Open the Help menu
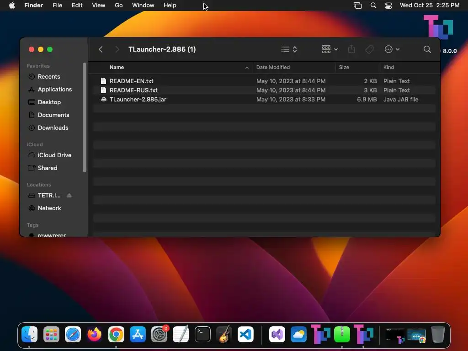Viewport: 468px width, 351px height. click(x=170, y=5)
